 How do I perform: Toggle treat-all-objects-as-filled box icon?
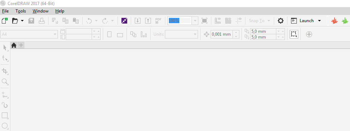point(294,34)
